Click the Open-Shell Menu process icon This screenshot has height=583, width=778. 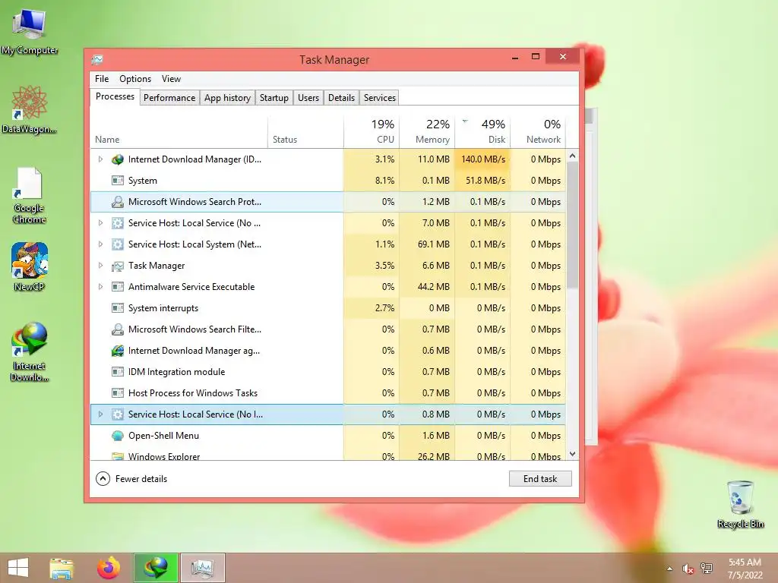point(118,436)
